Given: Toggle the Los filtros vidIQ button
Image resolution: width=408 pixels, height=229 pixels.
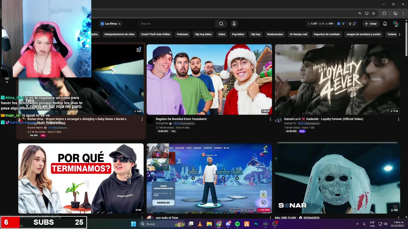Looking at the screenshot, I should click(111, 24).
